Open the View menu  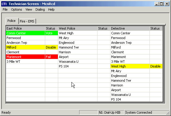pos(29,9)
